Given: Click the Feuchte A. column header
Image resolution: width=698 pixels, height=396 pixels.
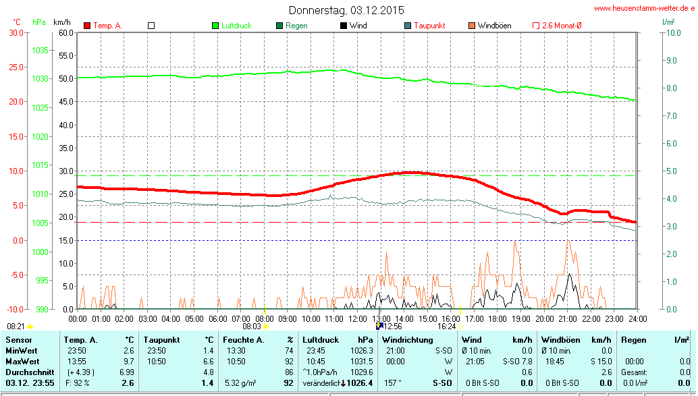Looking at the screenshot, I should tap(243, 339).
